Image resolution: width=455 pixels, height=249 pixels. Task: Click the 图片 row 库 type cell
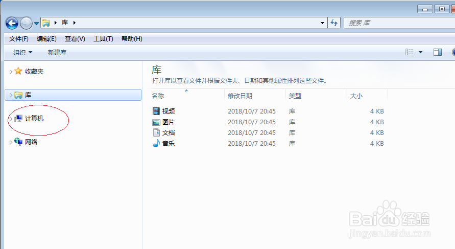click(292, 122)
